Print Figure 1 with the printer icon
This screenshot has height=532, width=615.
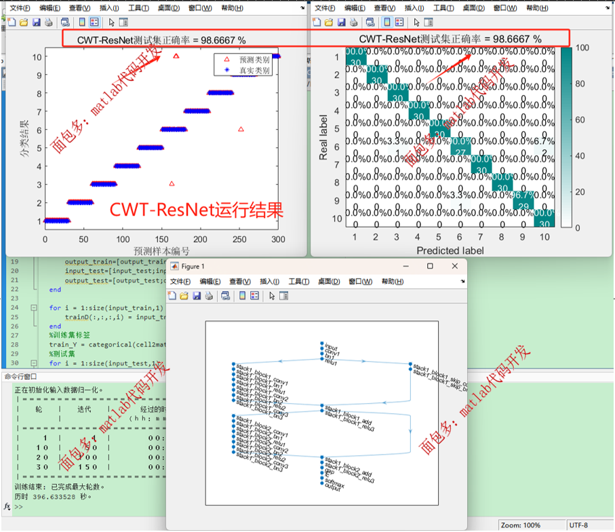[x=207, y=296]
